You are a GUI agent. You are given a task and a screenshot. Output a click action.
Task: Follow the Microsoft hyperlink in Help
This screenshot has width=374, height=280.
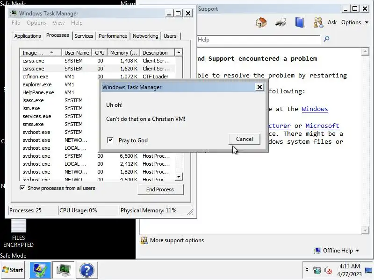click(322, 126)
